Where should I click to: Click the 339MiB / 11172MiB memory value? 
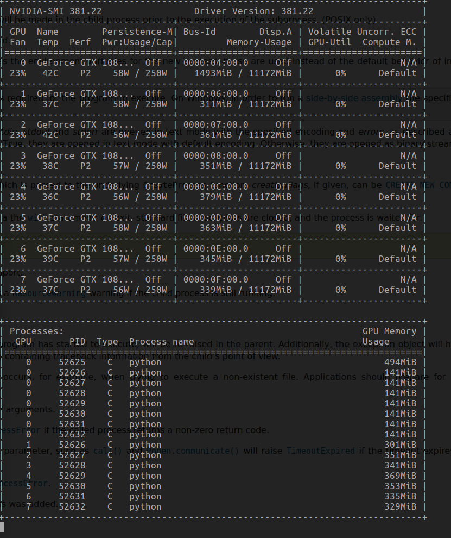point(246,290)
